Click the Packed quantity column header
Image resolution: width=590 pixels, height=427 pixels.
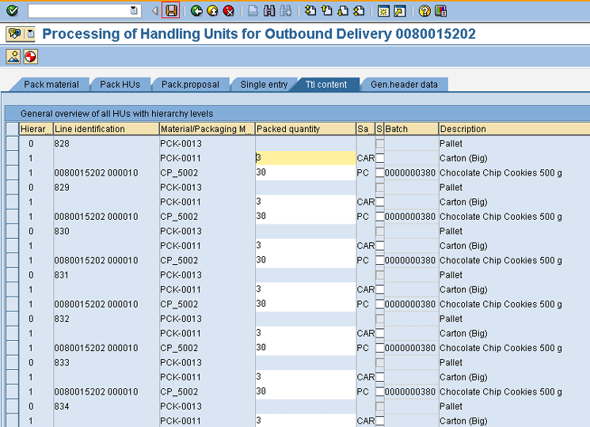305,129
